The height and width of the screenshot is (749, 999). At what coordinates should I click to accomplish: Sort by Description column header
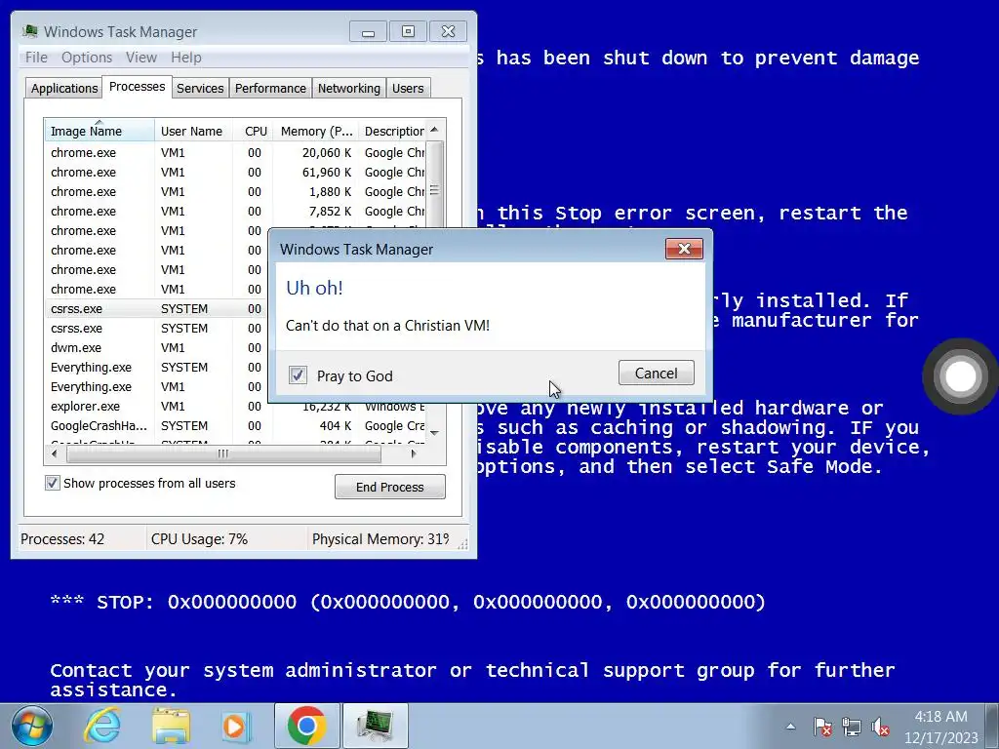tap(392, 131)
